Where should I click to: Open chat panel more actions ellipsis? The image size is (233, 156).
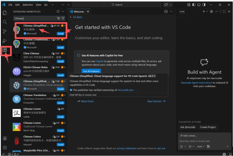(x=217, y=11)
